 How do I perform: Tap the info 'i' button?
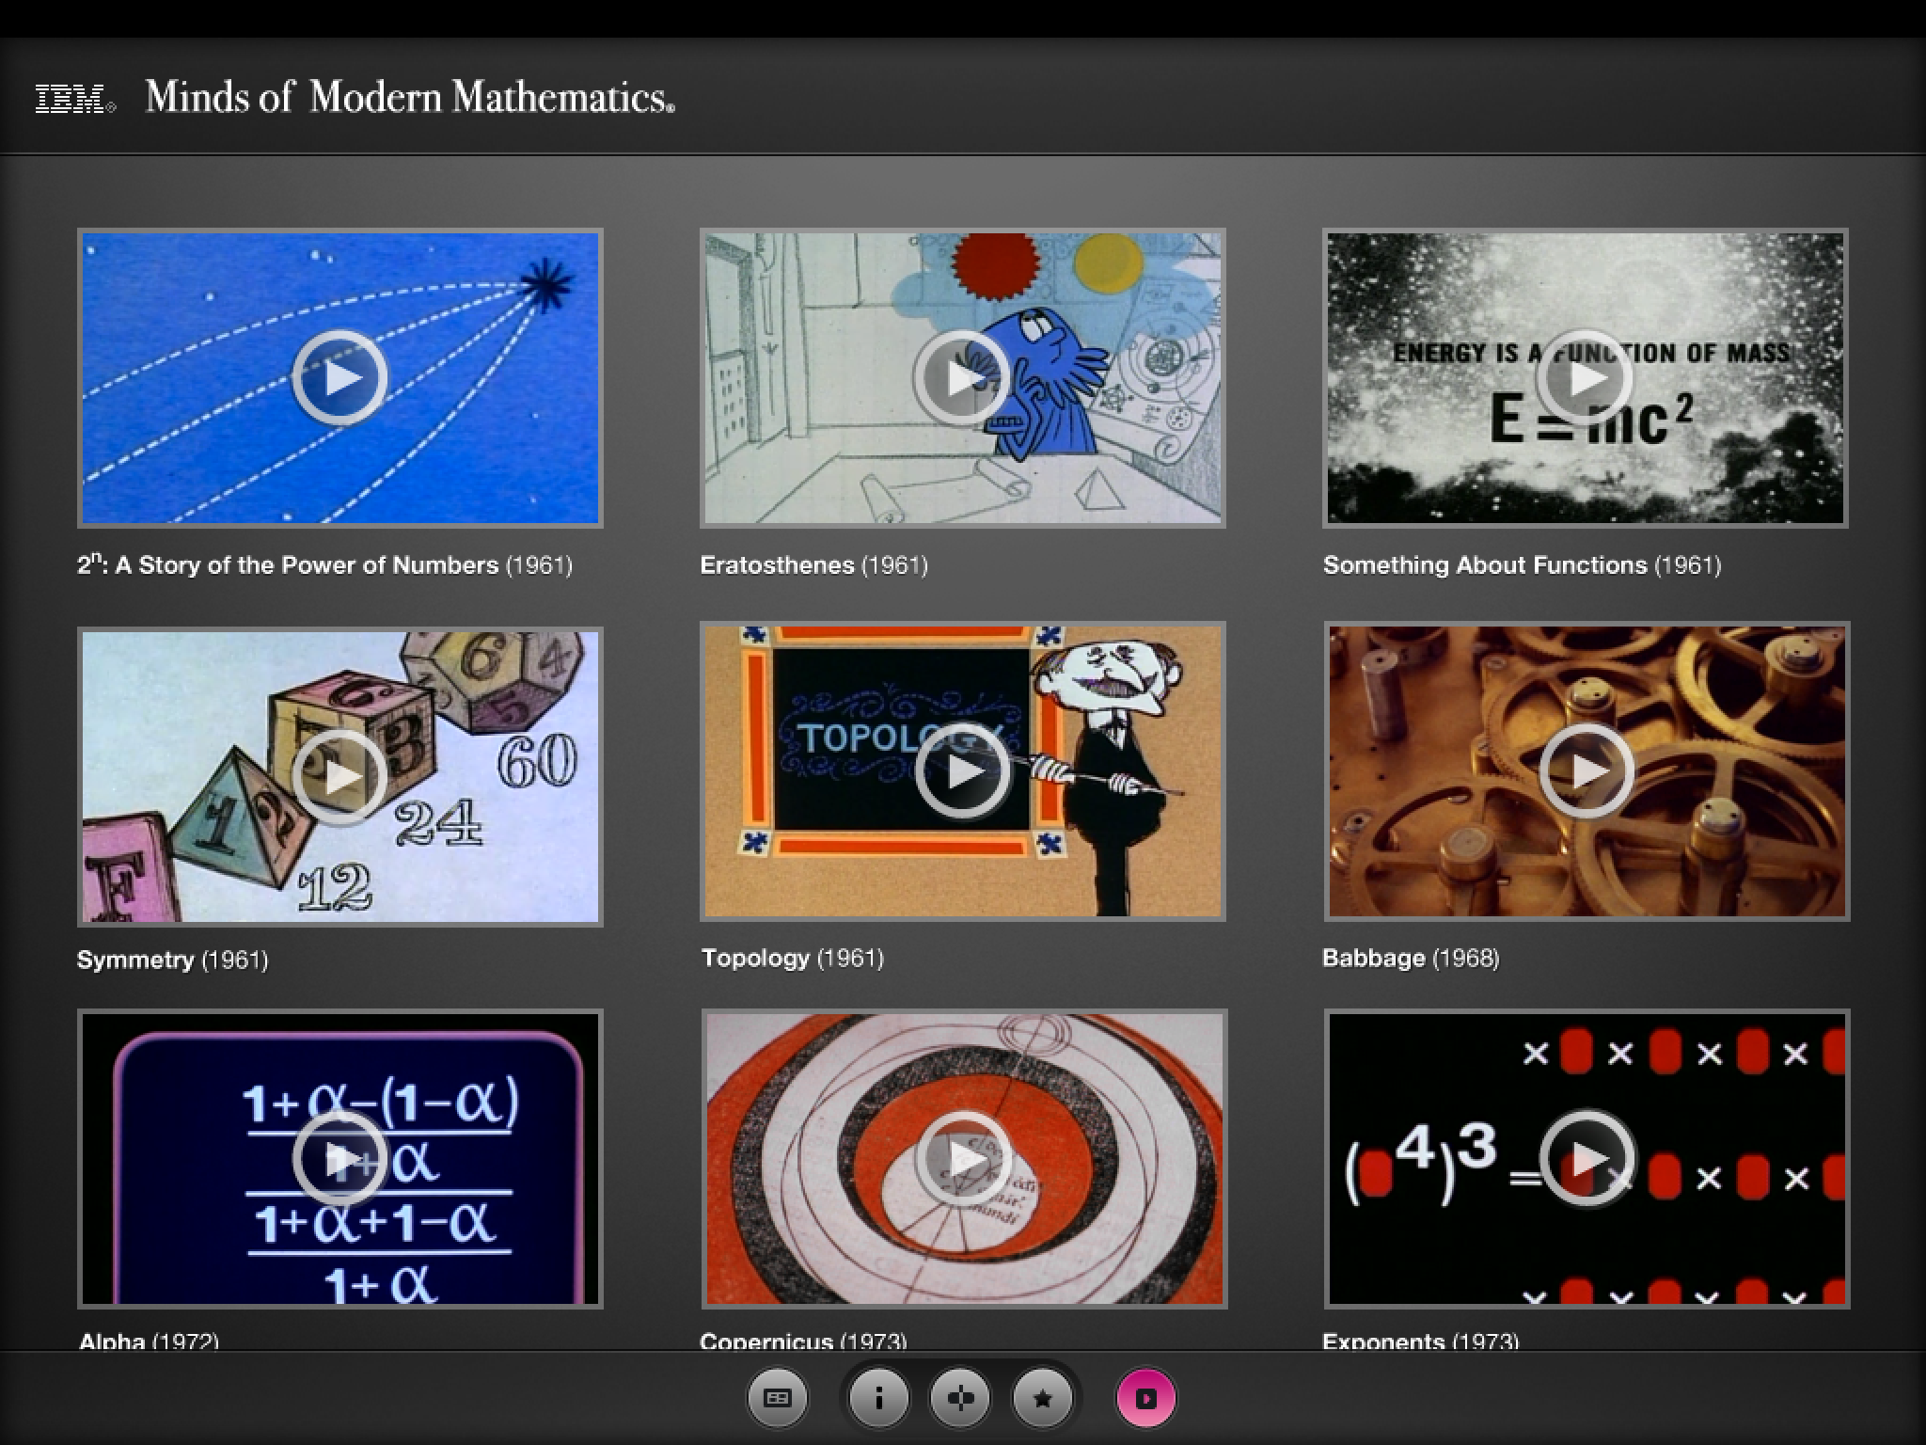[x=878, y=1399]
